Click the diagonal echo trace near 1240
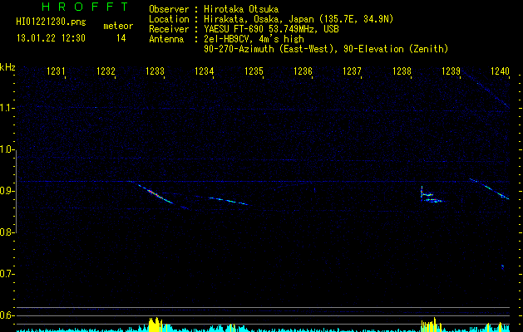This screenshot has width=523, height=332. click(489, 188)
